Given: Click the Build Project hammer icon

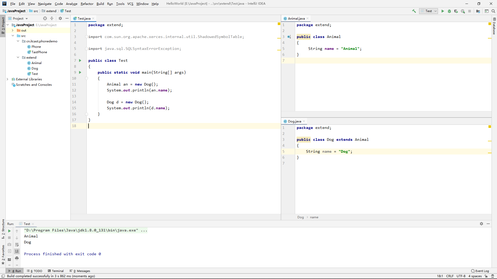Looking at the screenshot, I should 414,11.
